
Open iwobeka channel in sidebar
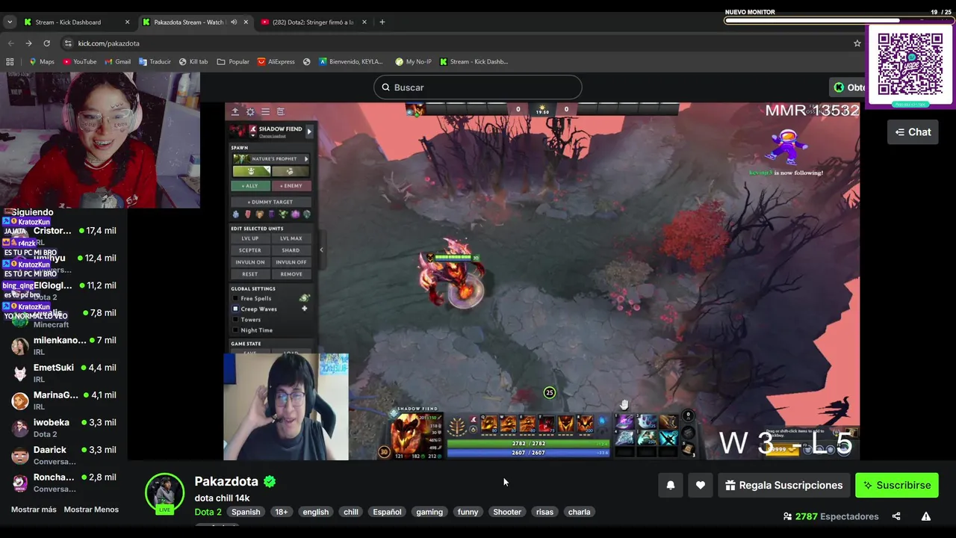pos(63,427)
